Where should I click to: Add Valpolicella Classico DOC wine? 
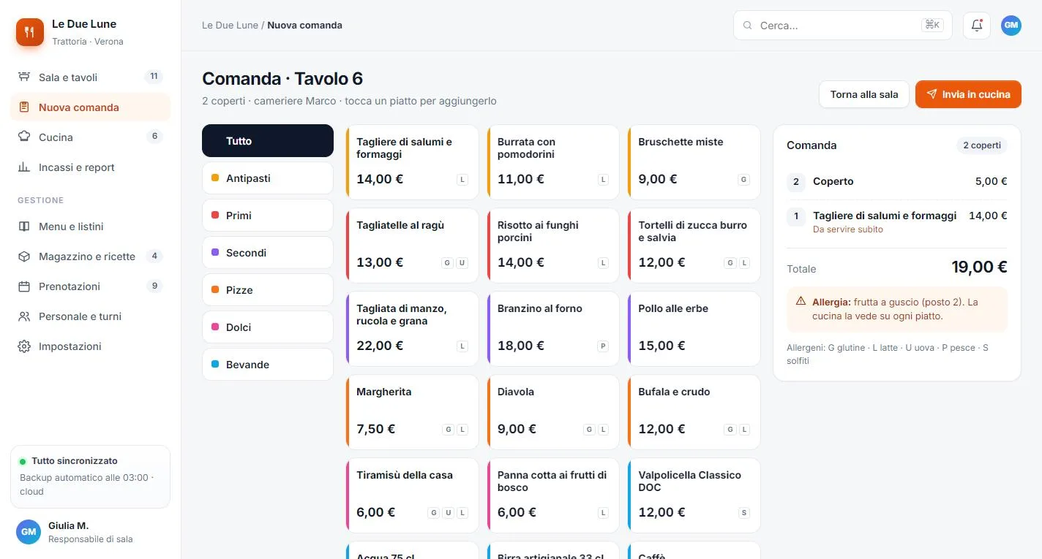(694, 495)
